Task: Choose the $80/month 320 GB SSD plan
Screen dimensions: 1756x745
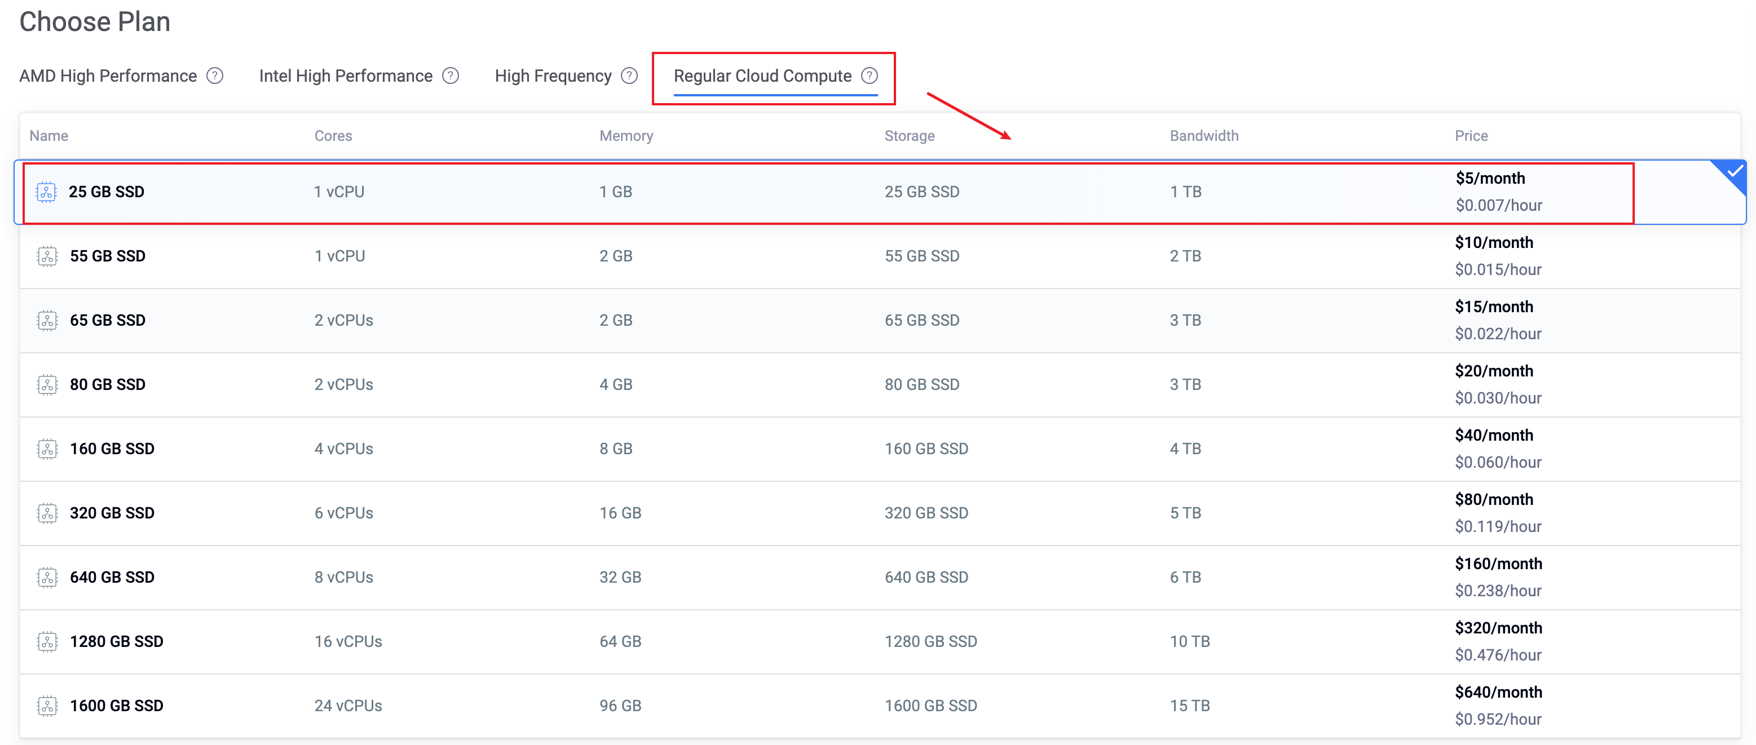Action: point(880,513)
